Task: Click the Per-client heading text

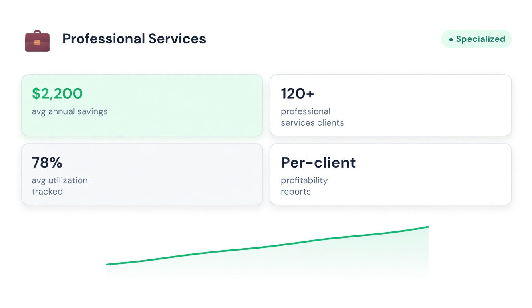Action: point(318,162)
